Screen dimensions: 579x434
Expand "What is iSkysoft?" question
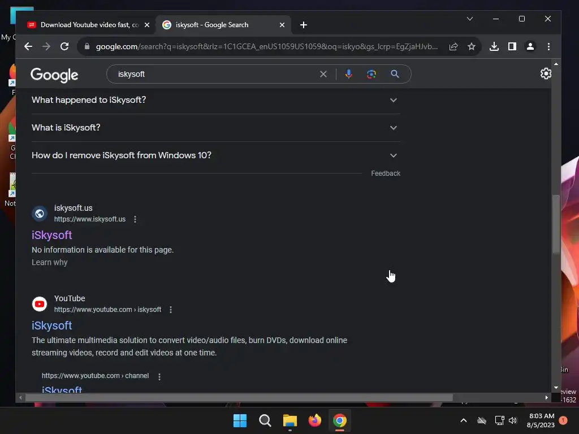click(x=216, y=128)
